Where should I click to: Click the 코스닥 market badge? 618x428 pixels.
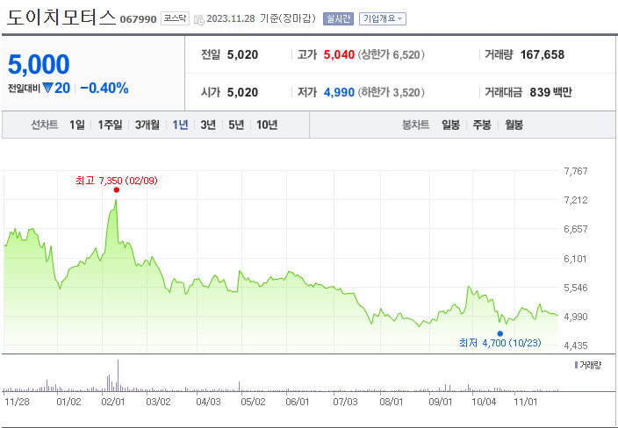pyautogui.click(x=175, y=18)
